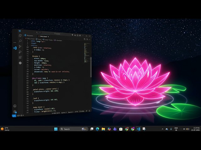Screen dimensions: 201x150
Task: Open the Snipping Tool taskbar icon
Action: tap(144, 129)
